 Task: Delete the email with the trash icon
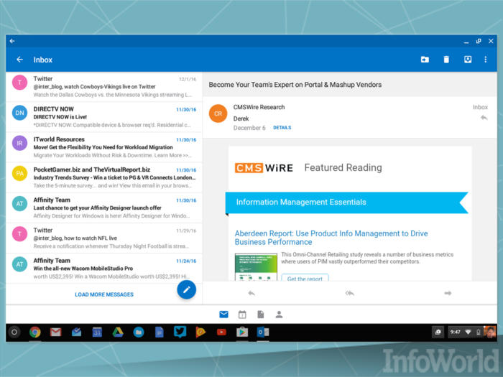point(446,60)
